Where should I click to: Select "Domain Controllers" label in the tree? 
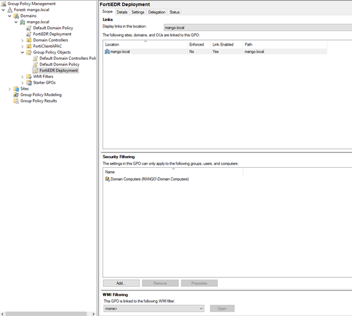pyautogui.click(x=50, y=40)
